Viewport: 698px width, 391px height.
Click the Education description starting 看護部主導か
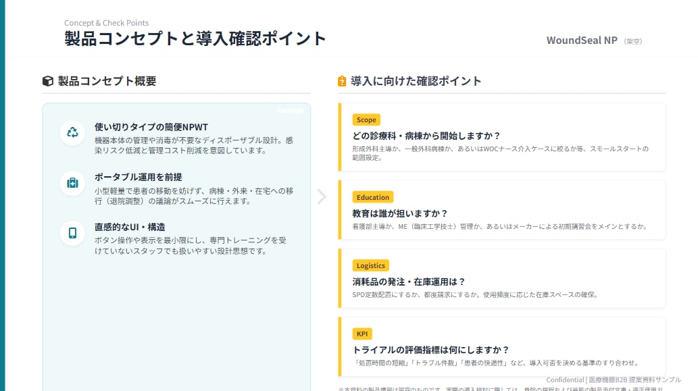[x=499, y=226]
